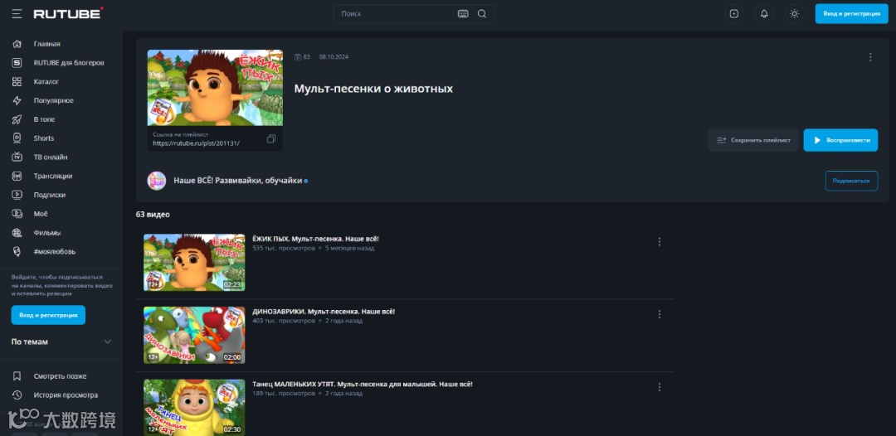Click the Каталог grid icon
The image size is (896, 436).
click(17, 81)
